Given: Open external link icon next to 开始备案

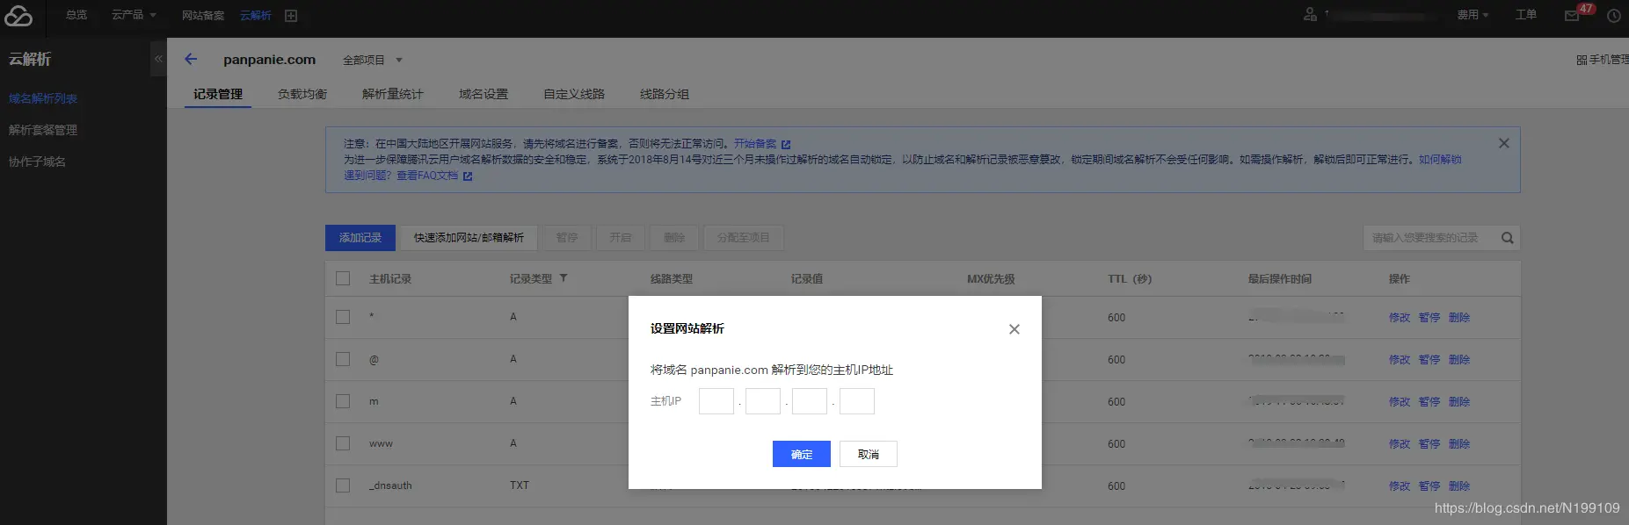Looking at the screenshot, I should (786, 144).
